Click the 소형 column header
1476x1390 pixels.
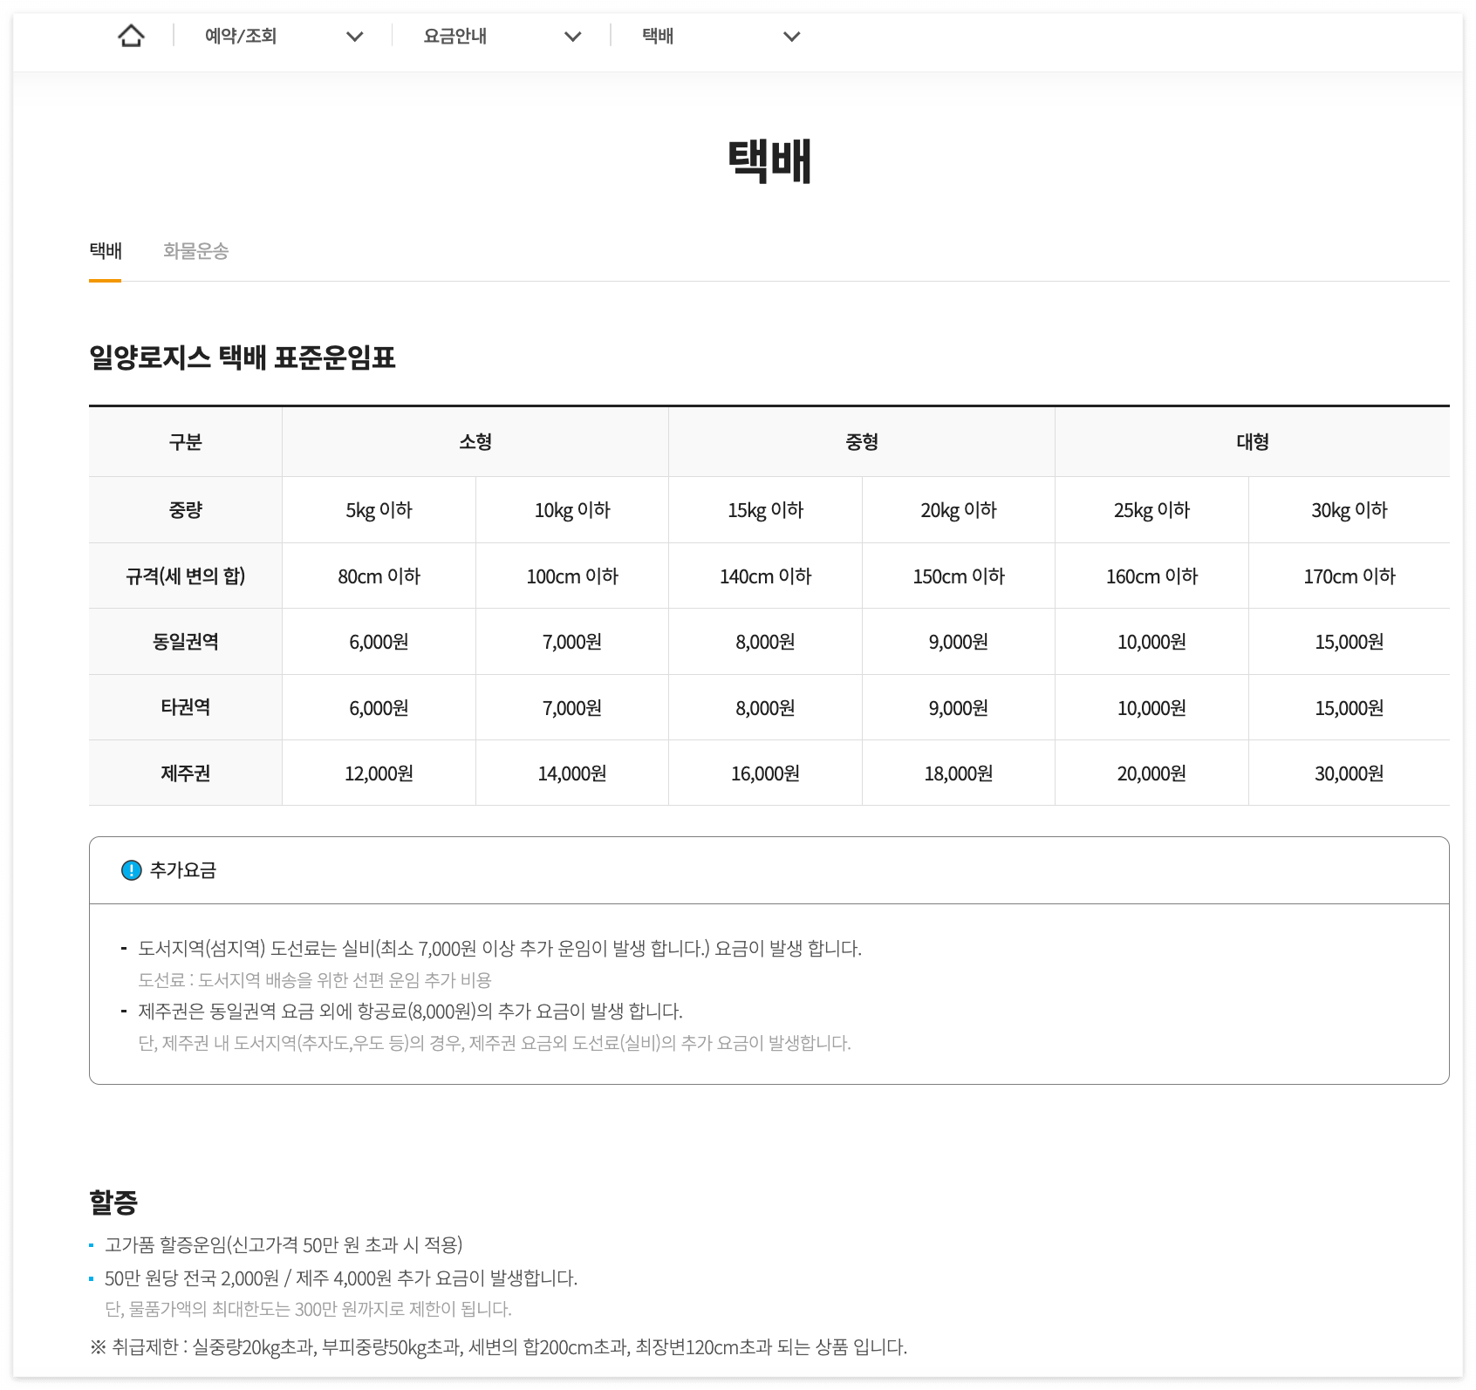pos(475,442)
